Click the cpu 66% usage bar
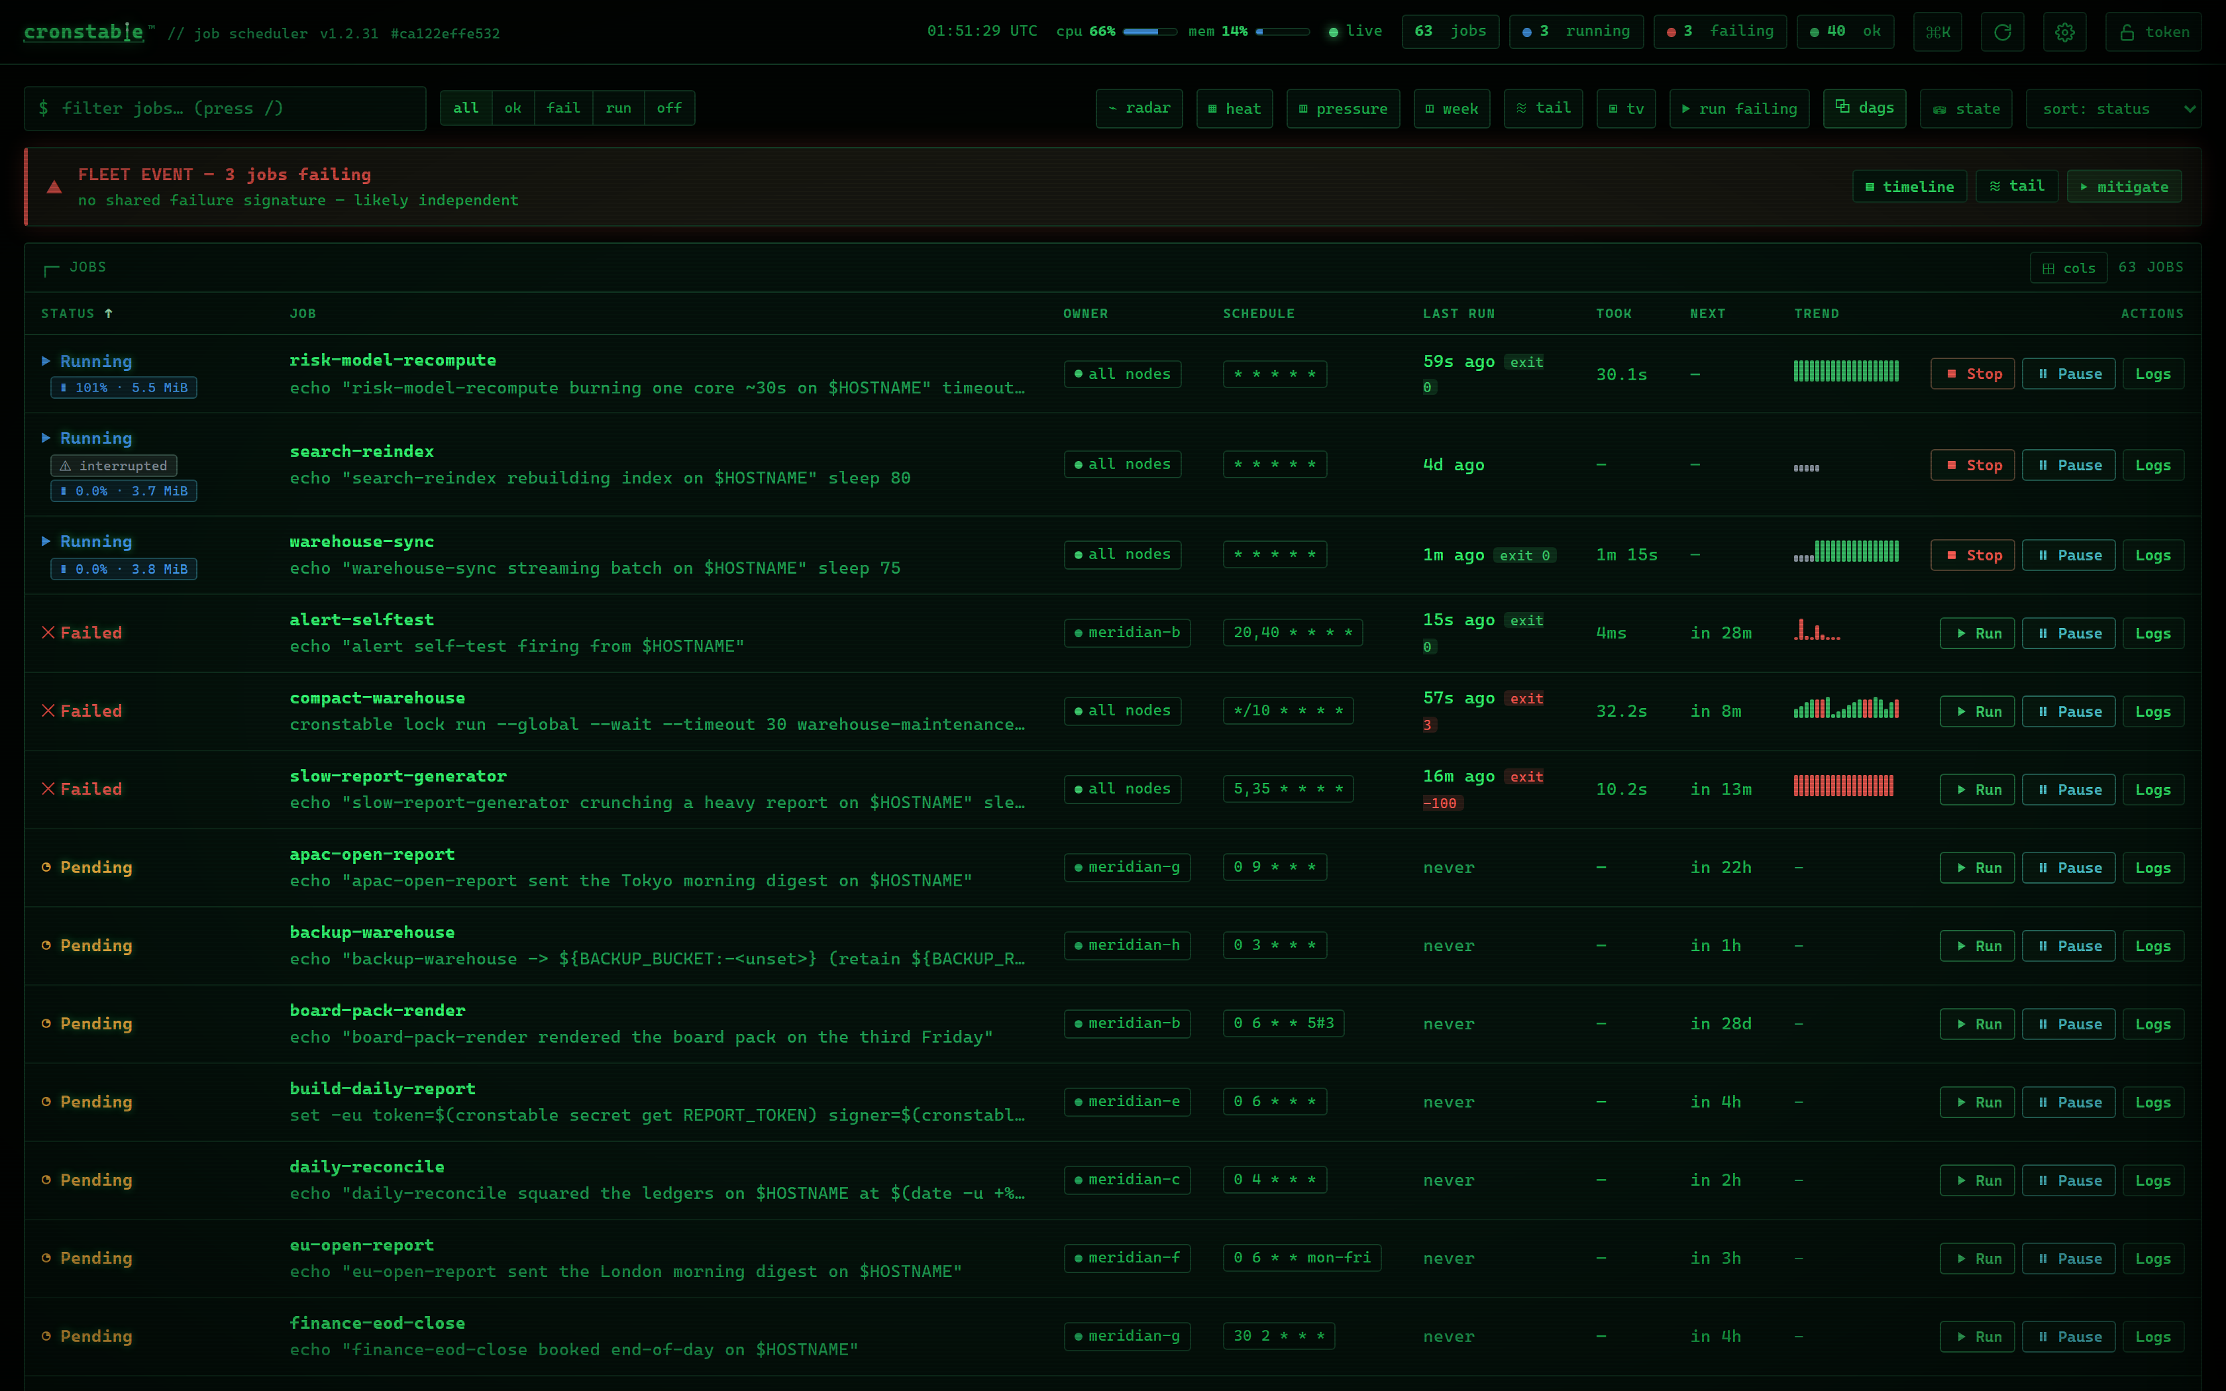Screen dimensions: 2226x1391 1150,32
